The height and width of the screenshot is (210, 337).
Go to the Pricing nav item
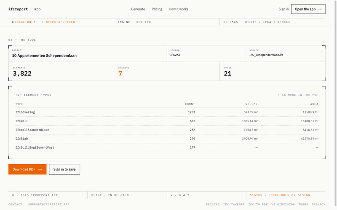(x=157, y=9)
